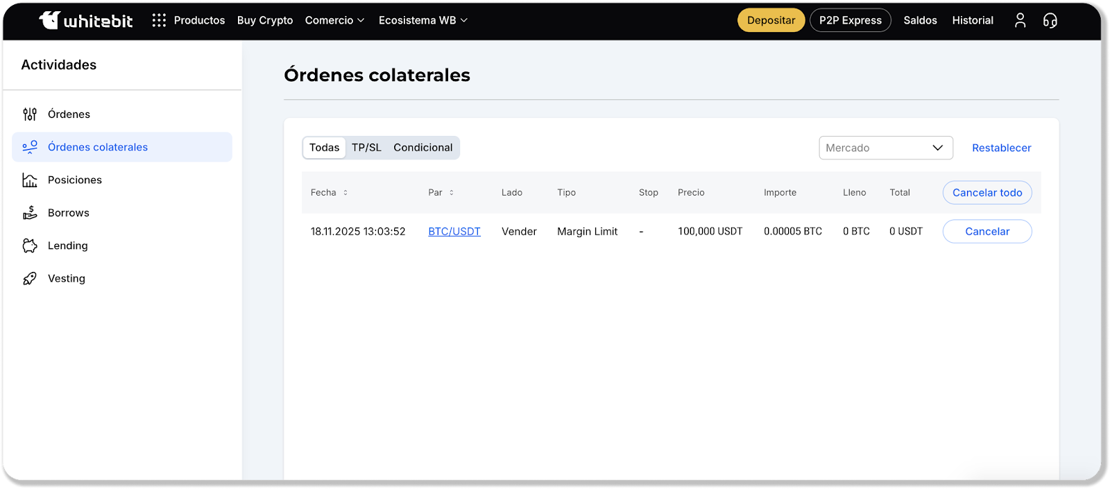This screenshot has width=1110, height=489.
Task: Open the BTC/USDT pair link
Action: 454,232
